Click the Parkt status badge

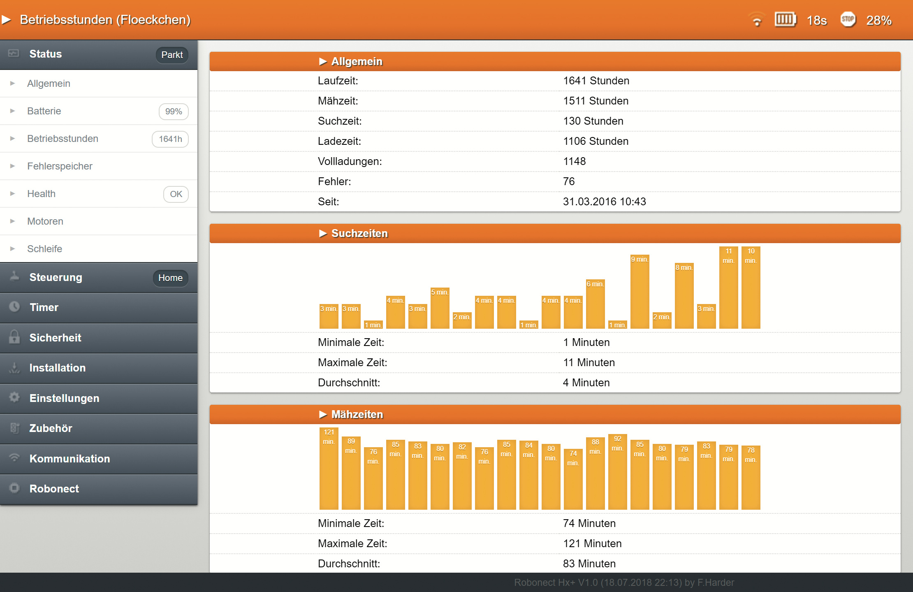coord(172,55)
